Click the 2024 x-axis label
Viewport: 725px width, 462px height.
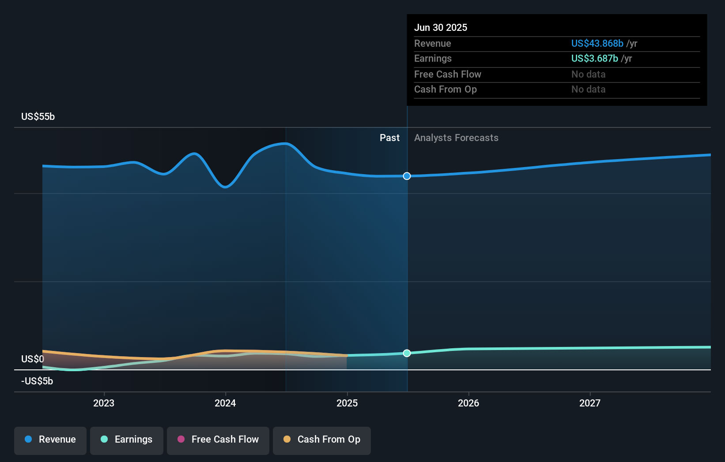click(225, 403)
